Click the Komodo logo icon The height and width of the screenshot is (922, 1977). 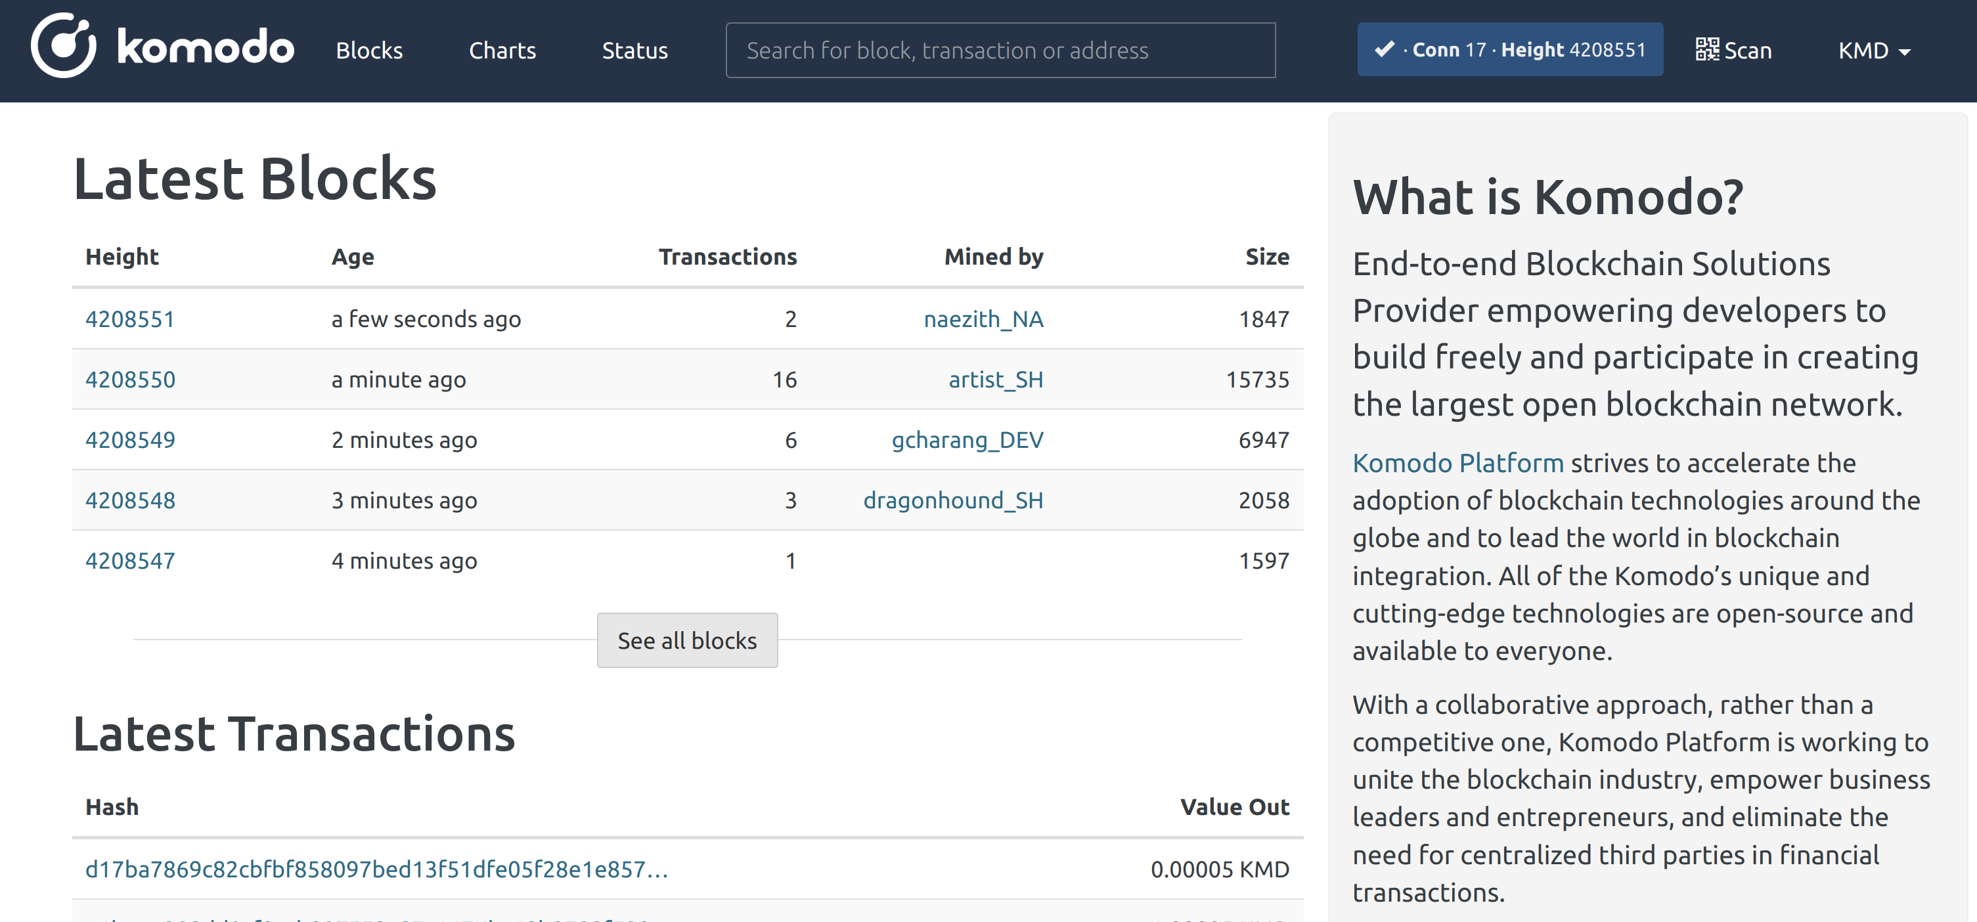tap(64, 45)
